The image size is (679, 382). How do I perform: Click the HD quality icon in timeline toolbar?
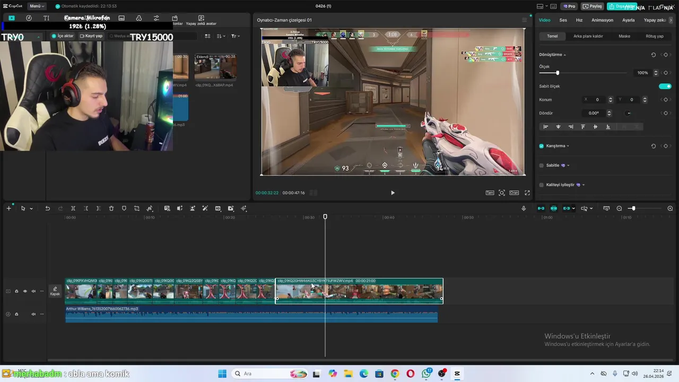218,209
